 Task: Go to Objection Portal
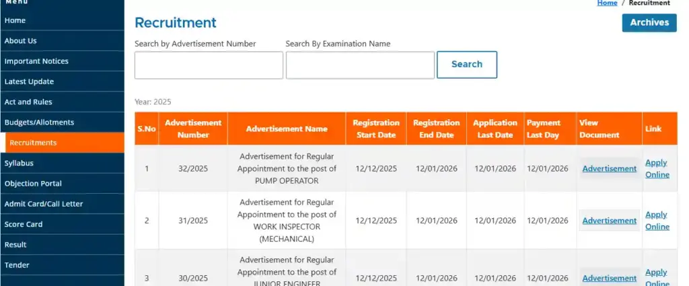click(33, 184)
